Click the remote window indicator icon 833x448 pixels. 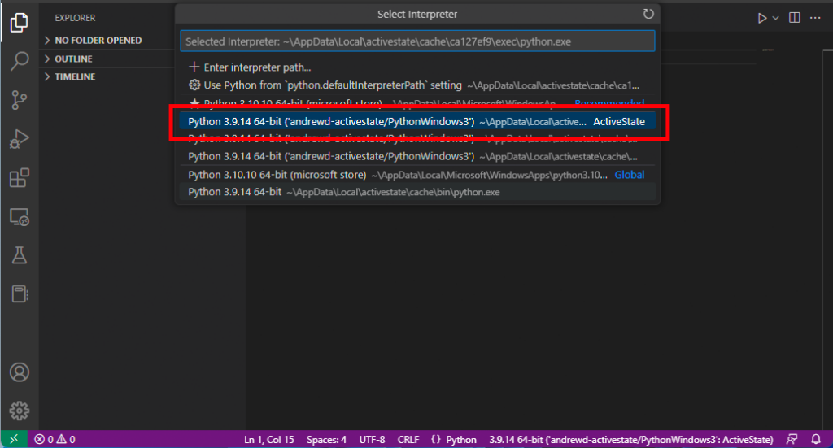click(14, 439)
